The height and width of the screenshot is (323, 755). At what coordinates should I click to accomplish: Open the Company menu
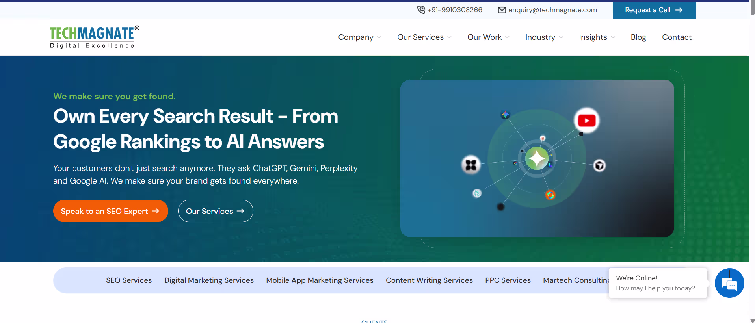coord(356,37)
